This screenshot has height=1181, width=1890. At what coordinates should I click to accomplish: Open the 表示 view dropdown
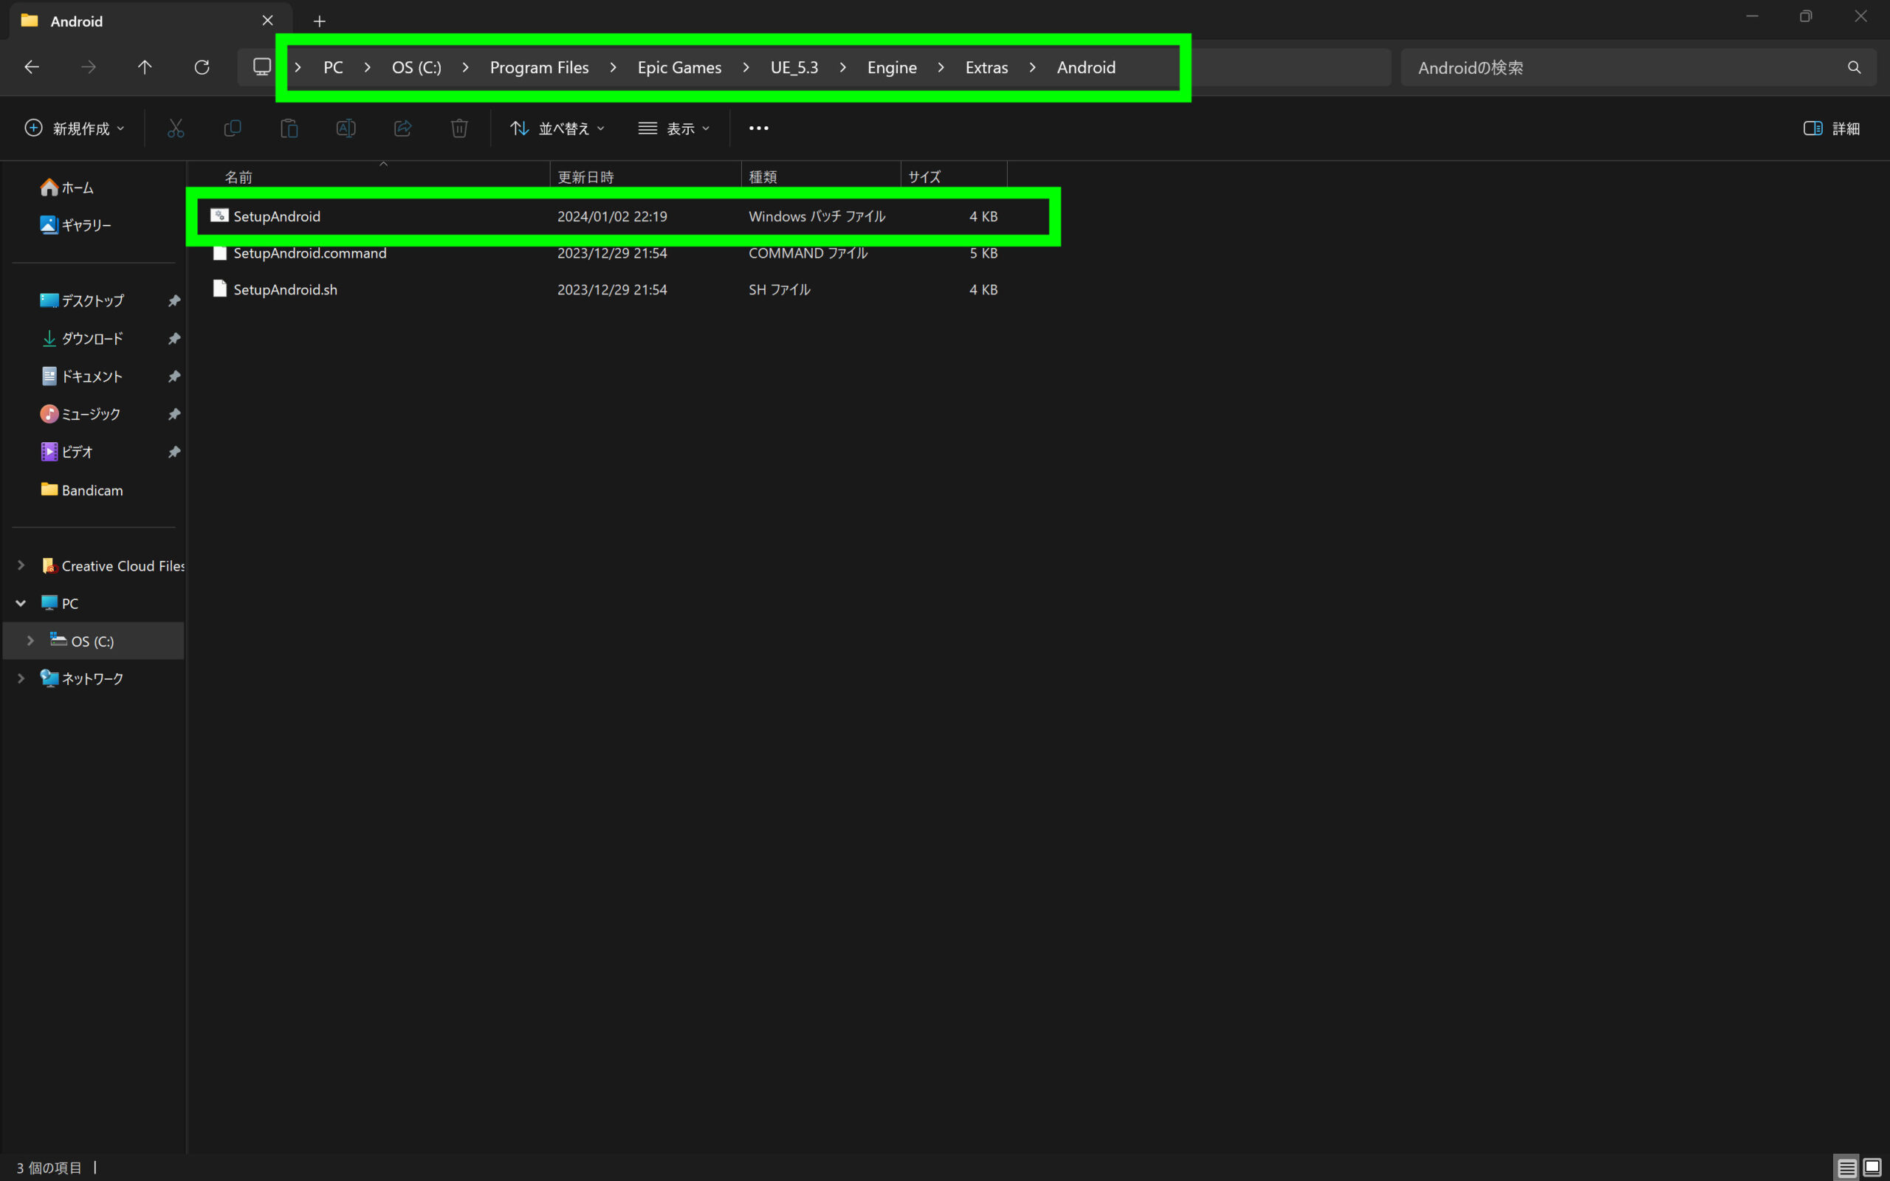(x=673, y=128)
